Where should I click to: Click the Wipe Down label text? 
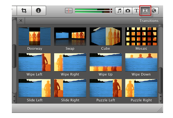point(141,74)
